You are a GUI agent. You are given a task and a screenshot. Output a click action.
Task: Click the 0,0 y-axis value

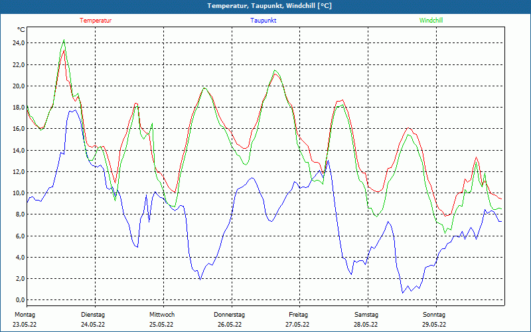(x=20, y=300)
